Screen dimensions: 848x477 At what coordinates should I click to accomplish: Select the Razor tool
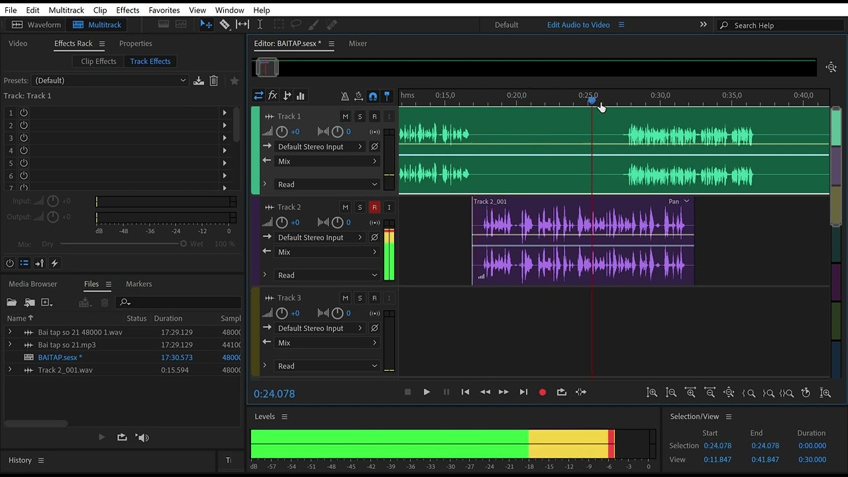tap(225, 25)
